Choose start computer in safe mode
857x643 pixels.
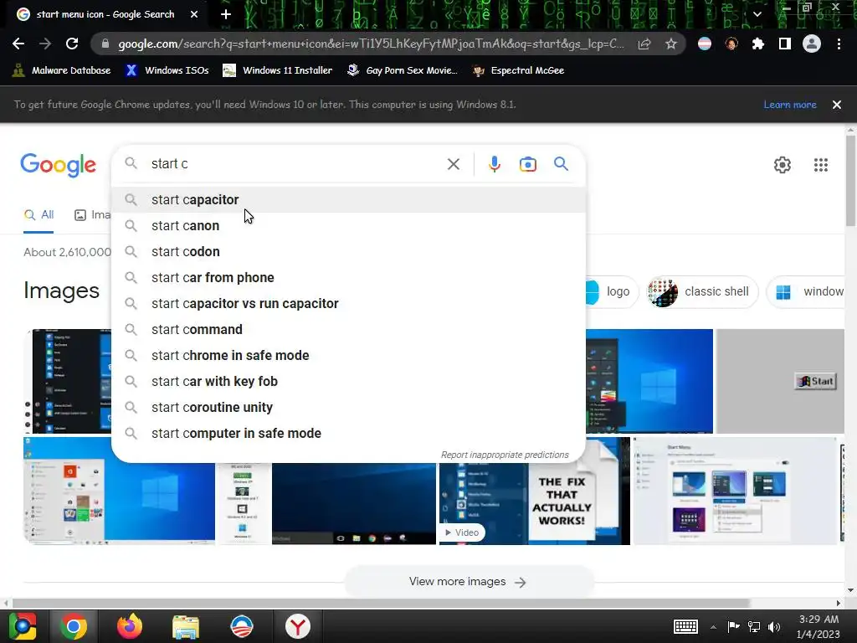point(348,434)
